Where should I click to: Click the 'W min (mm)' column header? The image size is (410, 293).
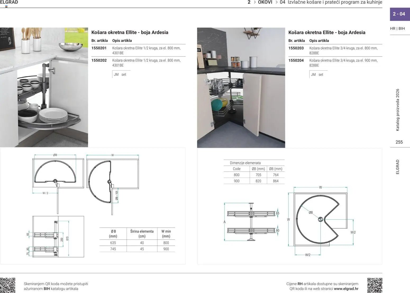coord(166,234)
